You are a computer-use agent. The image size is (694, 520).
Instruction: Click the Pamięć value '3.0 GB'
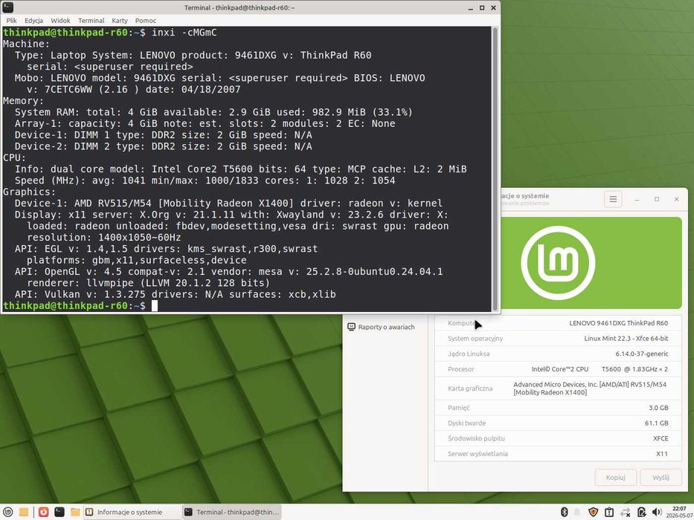[658, 408]
